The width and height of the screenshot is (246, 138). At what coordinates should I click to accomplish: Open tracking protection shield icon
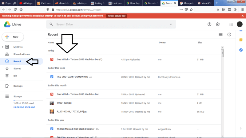(48, 10)
